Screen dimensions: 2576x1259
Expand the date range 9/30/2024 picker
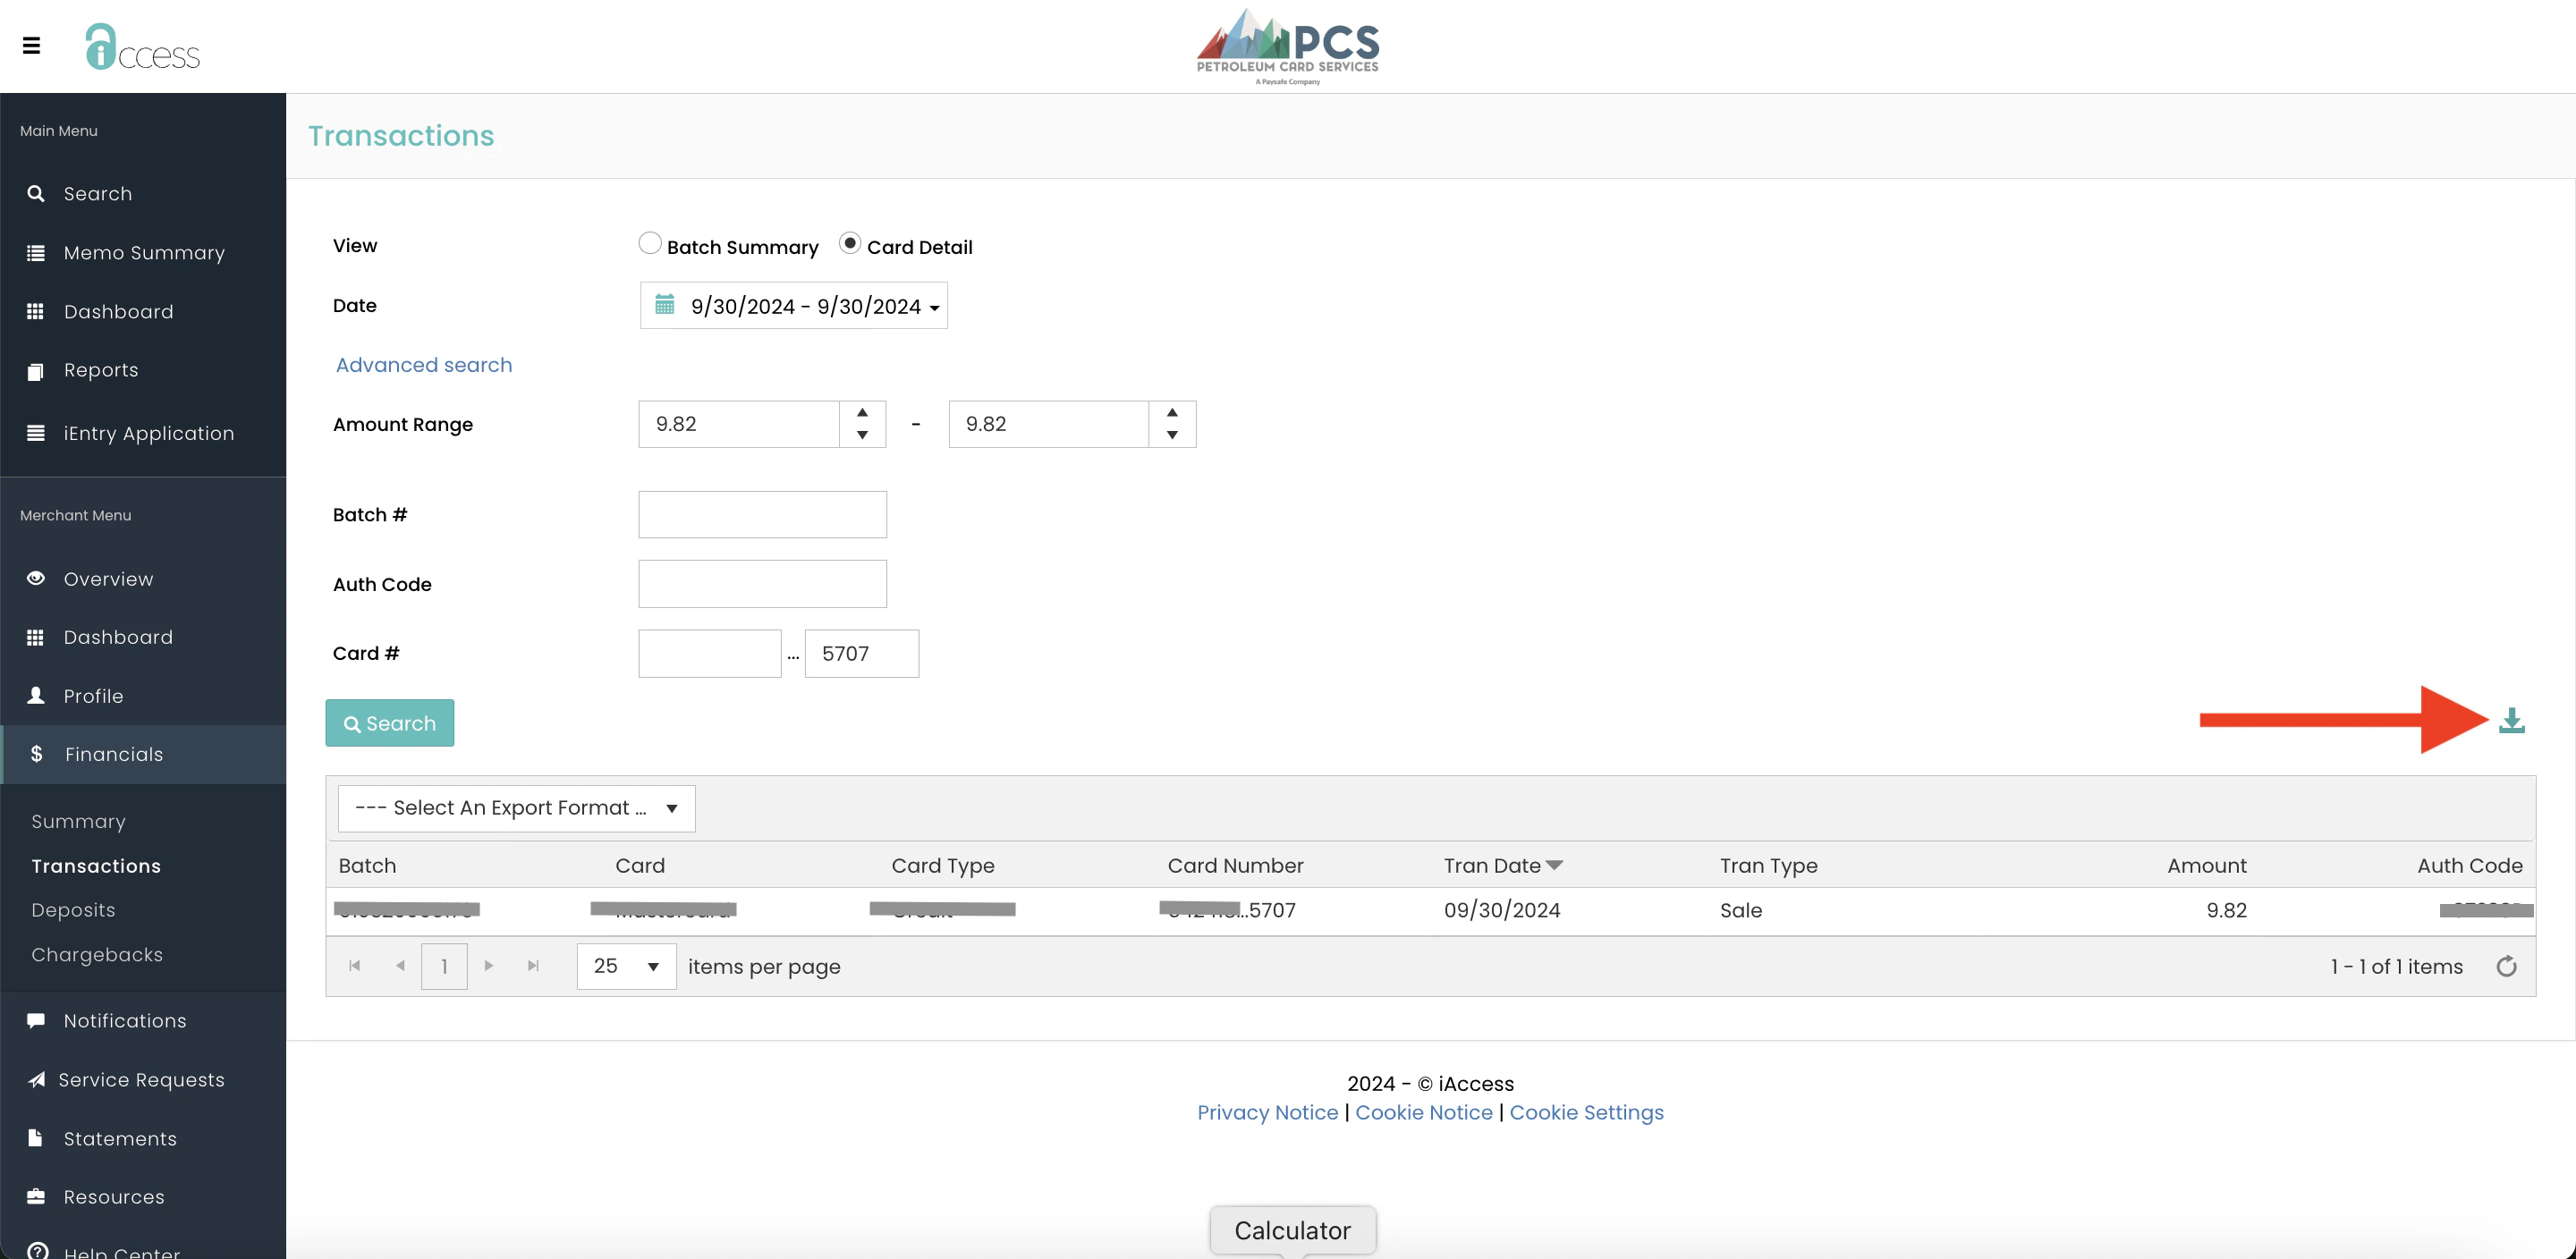coord(805,306)
